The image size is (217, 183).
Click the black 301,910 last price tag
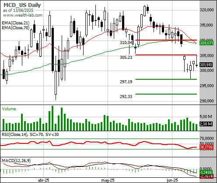(206, 65)
